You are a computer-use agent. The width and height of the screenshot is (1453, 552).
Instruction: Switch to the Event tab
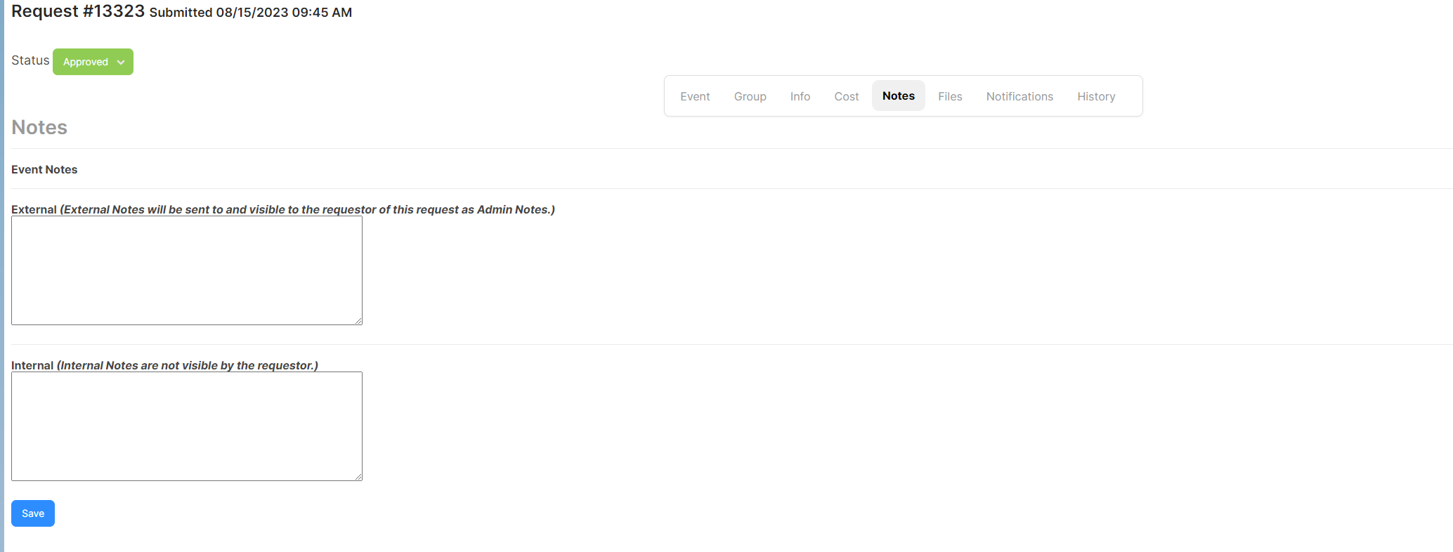coord(695,96)
